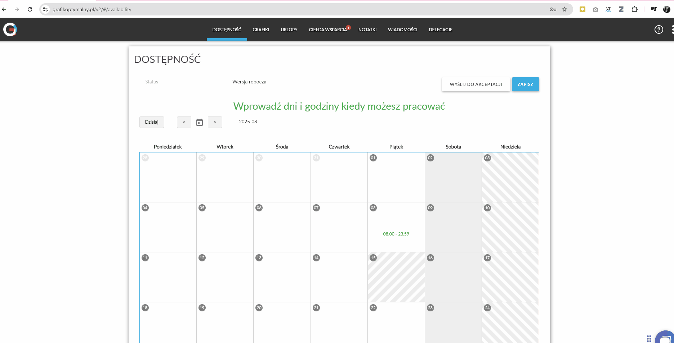Screen dimensions: 674x343
Task: Click the 08:00 - 23:59 availability entry
Action: (x=396, y=234)
